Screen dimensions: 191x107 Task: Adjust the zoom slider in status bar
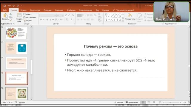tap(170, 103)
